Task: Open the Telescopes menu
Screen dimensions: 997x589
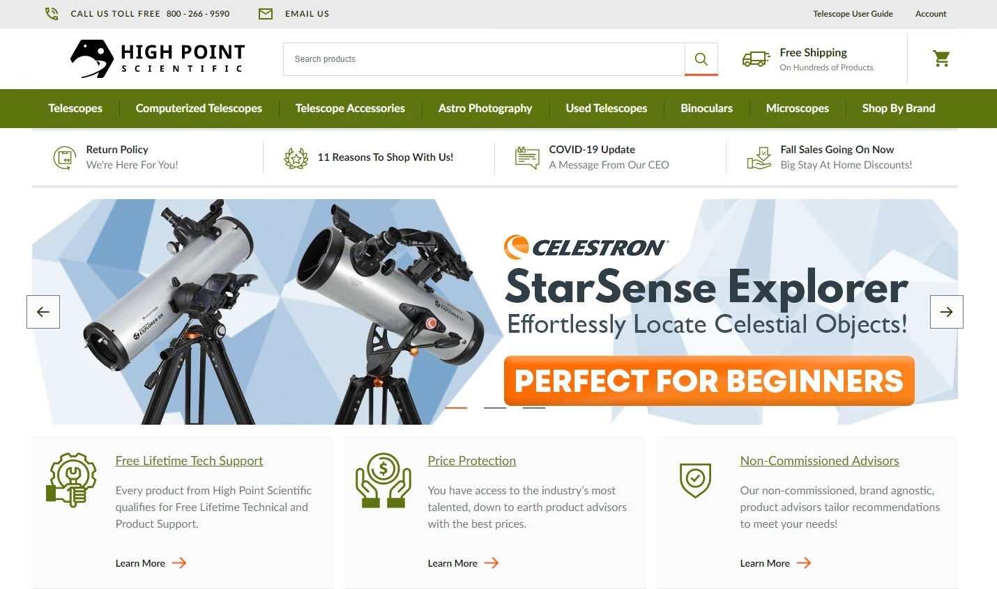Action: 75,109
